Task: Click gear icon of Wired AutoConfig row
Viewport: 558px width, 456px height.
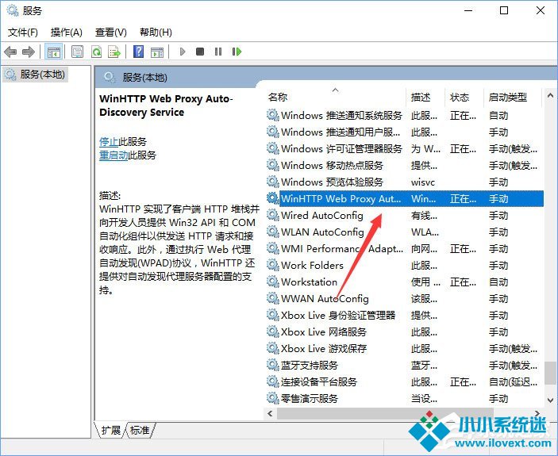Action: tap(272, 215)
